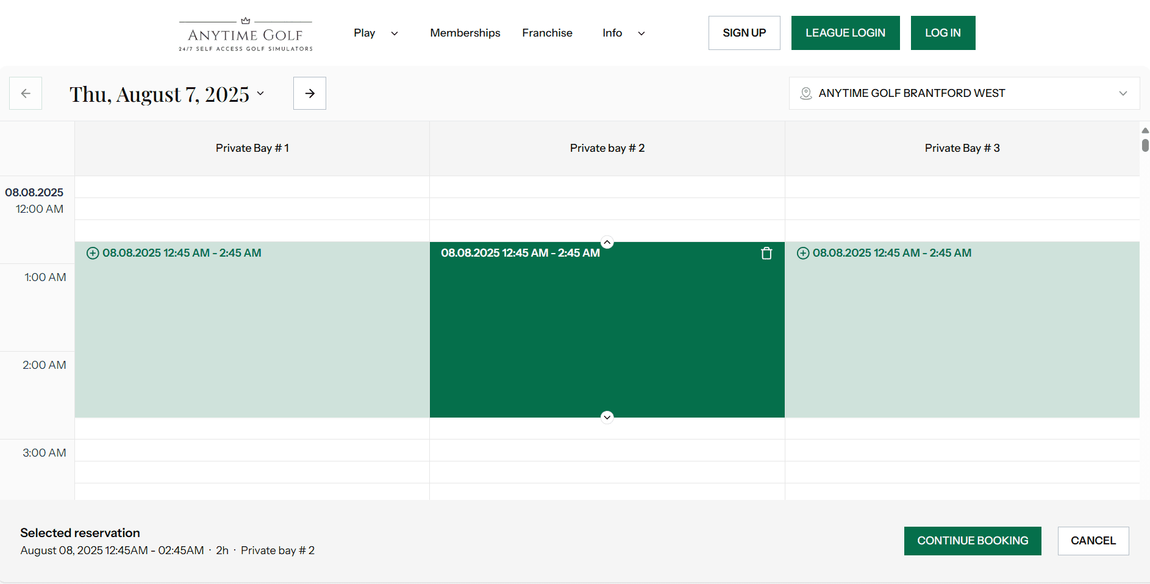Click the plus icon in Private Bay #3 slot

[803, 253]
